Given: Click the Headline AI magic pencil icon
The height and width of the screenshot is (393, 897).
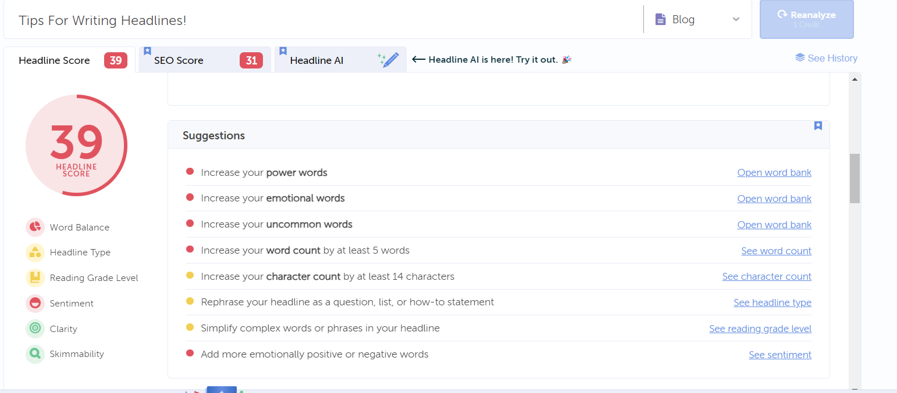Looking at the screenshot, I should point(388,60).
